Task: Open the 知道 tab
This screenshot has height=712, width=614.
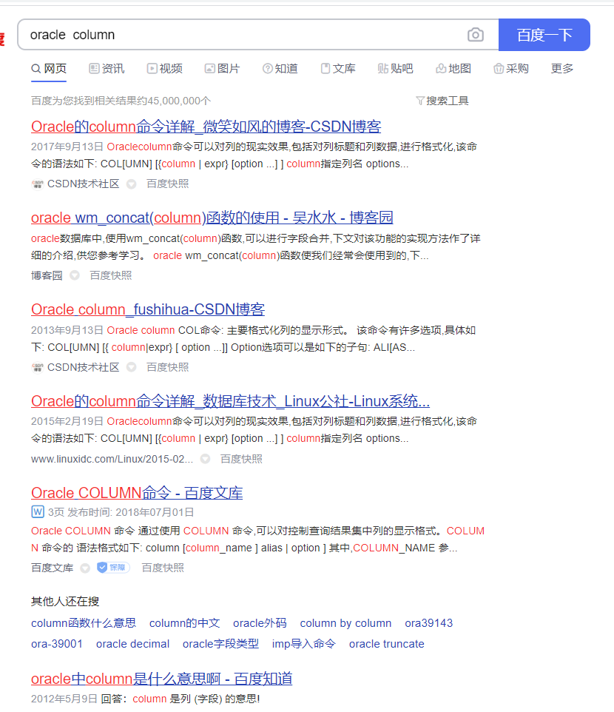Action: click(x=280, y=69)
